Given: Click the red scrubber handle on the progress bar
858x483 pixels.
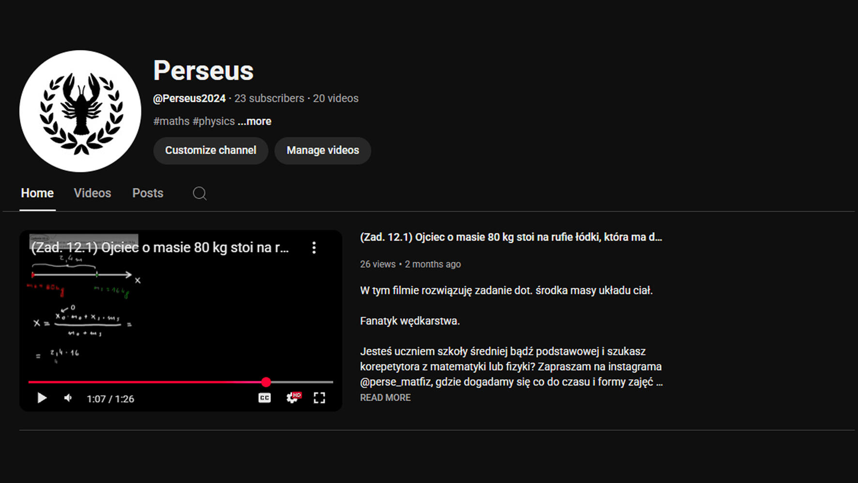Looking at the screenshot, I should click(x=266, y=382).
